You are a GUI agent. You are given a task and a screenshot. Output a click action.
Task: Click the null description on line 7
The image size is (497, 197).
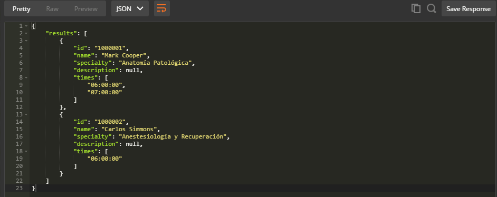(x=132, y=70)
